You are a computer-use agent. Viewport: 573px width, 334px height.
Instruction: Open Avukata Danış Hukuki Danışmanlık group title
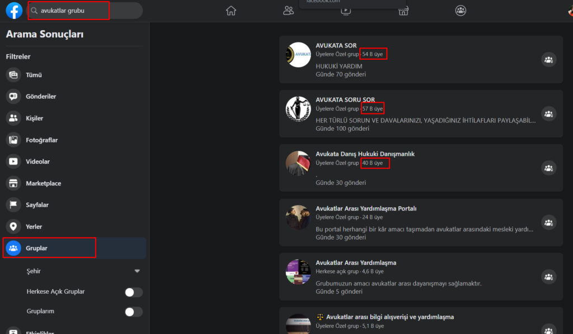pos(365,154)
